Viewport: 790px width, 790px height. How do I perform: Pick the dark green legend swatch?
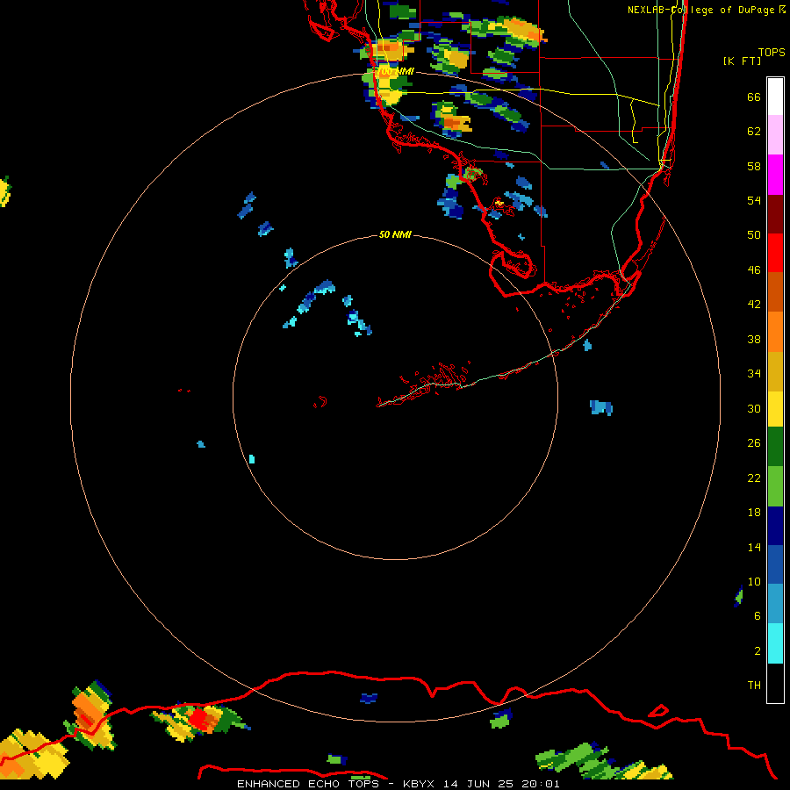(775, 447)
